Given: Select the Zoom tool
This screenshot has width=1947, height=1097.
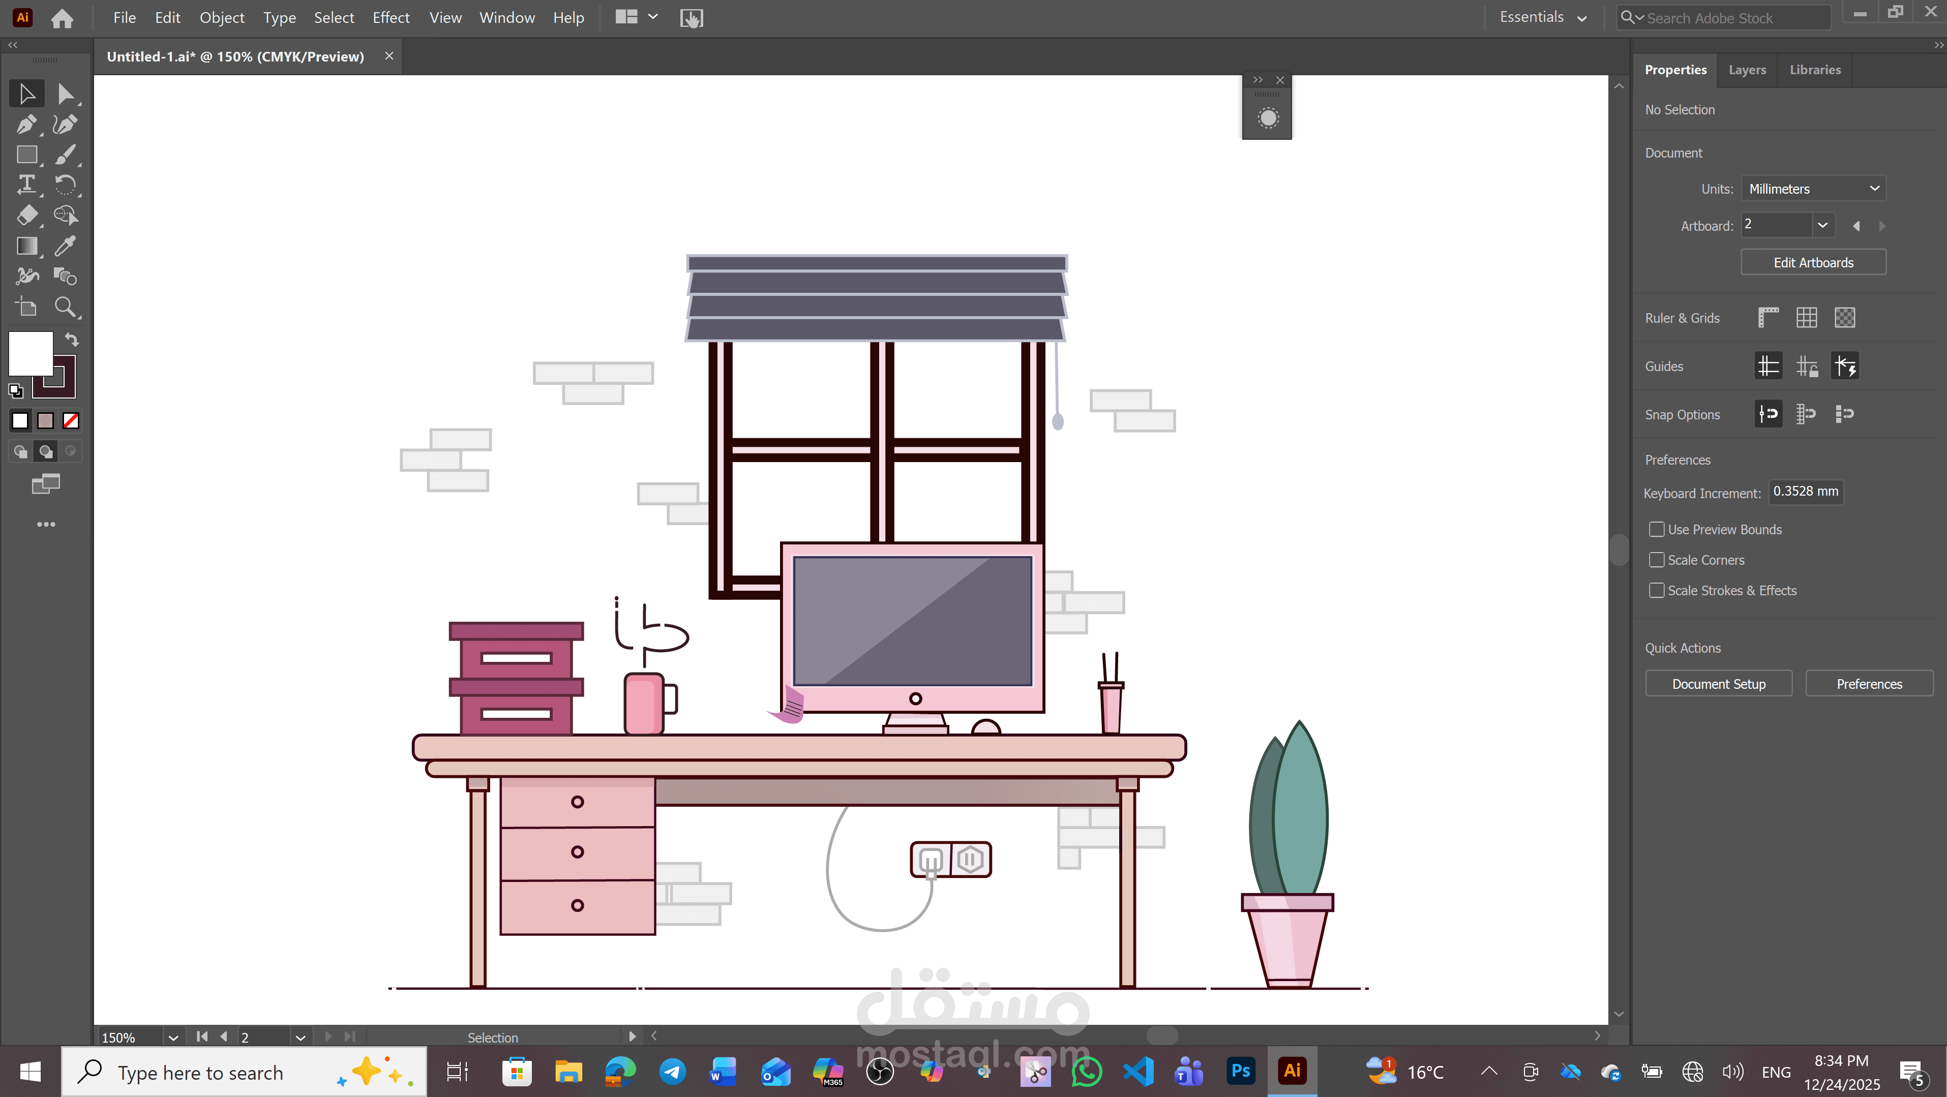Looking at the screenshot, I should [x=65, y=307].
